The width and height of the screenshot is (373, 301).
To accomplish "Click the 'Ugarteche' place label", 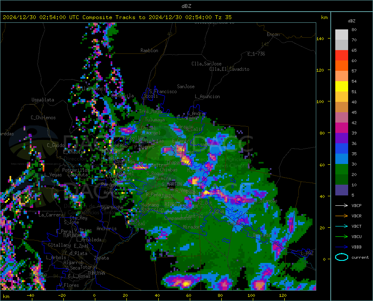I will pyautogui.click(x=112, y=207).
